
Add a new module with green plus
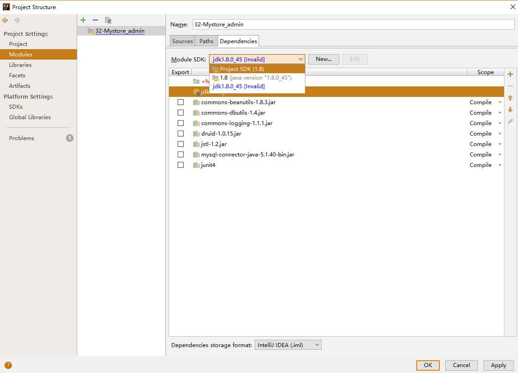coord(83,20)
